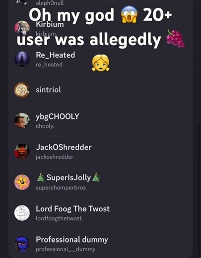The height and width of the screenshot is (258, 201).
Task: Click the screaming face emoji
Action: point(129,14)
